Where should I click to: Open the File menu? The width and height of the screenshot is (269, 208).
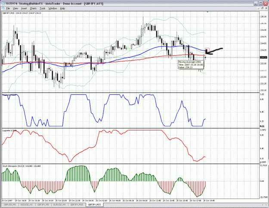[x=8, y=9]
